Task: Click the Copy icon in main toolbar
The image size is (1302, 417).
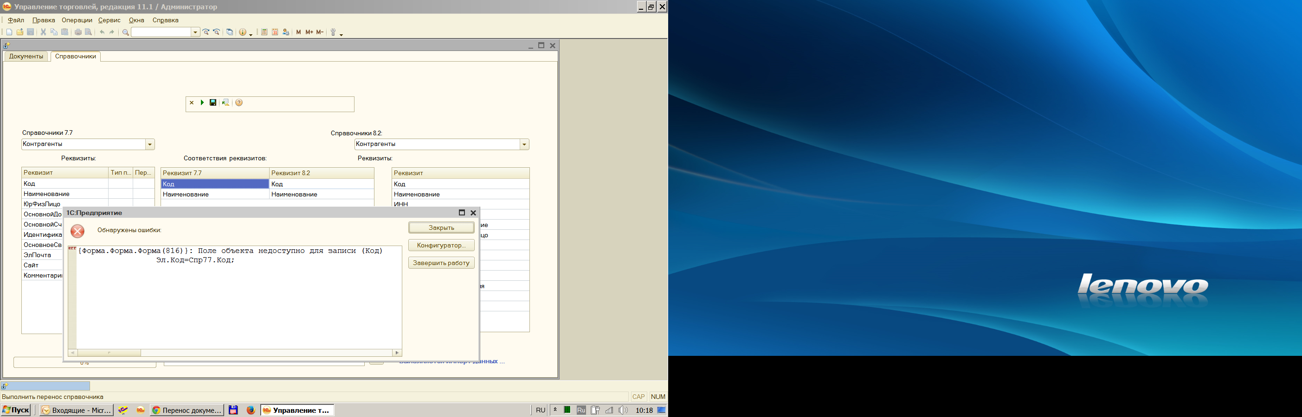Action: coord(54,32)
